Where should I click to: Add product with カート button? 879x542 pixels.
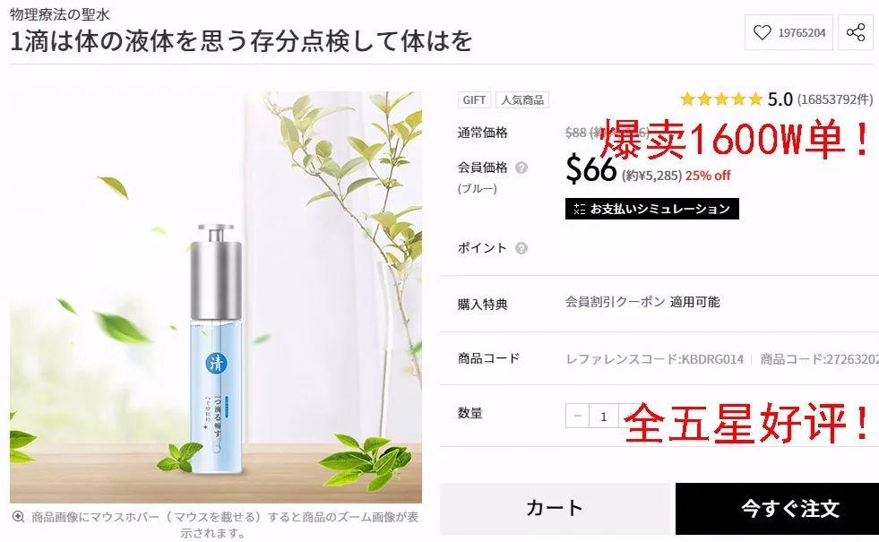(x=555, y=508)
